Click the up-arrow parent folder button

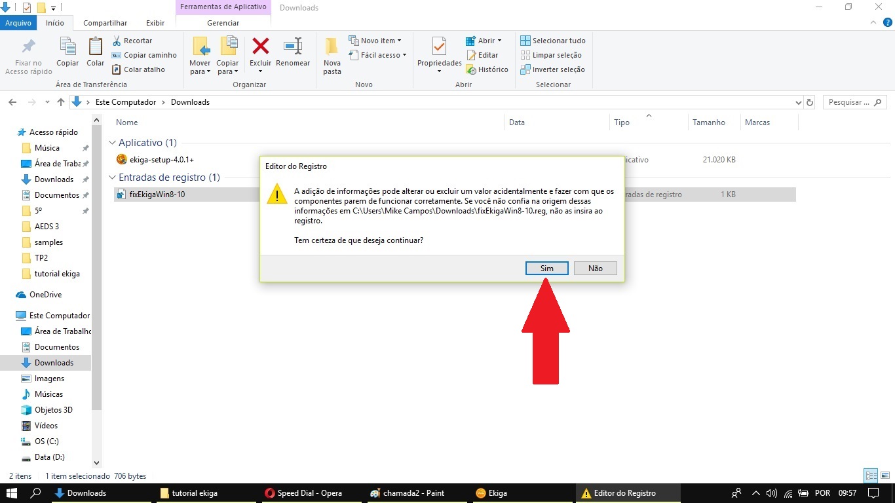(x=61, y=102)
